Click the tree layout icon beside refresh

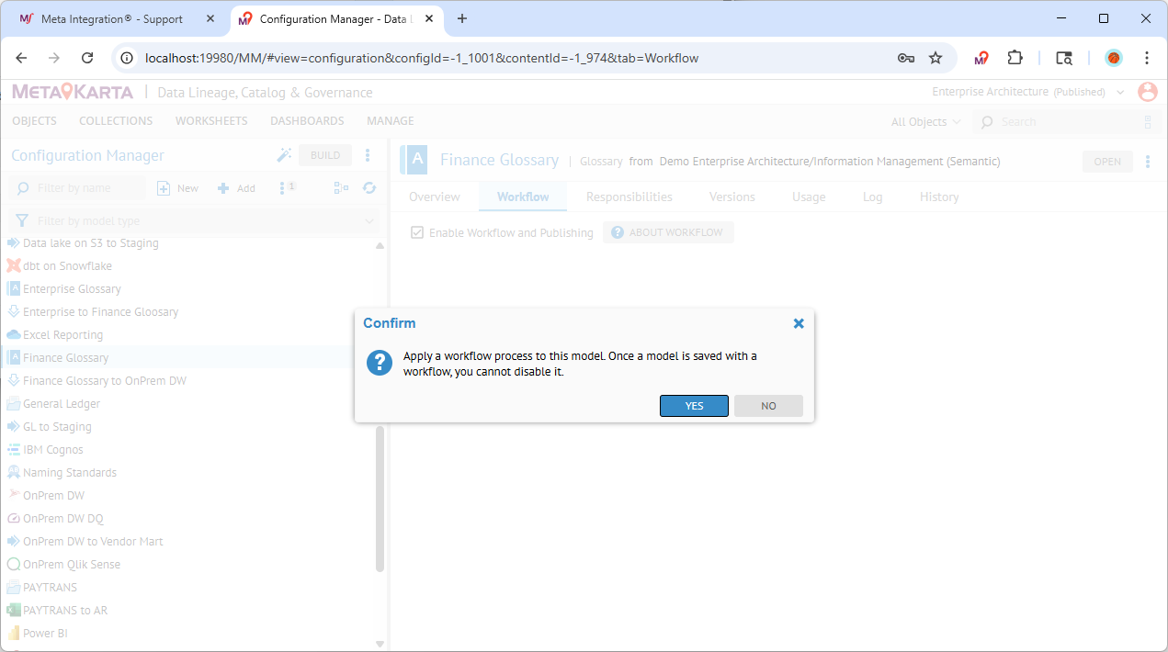[x=341, y=188]
